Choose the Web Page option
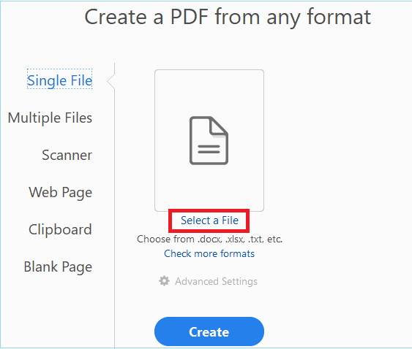412x349 pixels. (x=61, y=193)
